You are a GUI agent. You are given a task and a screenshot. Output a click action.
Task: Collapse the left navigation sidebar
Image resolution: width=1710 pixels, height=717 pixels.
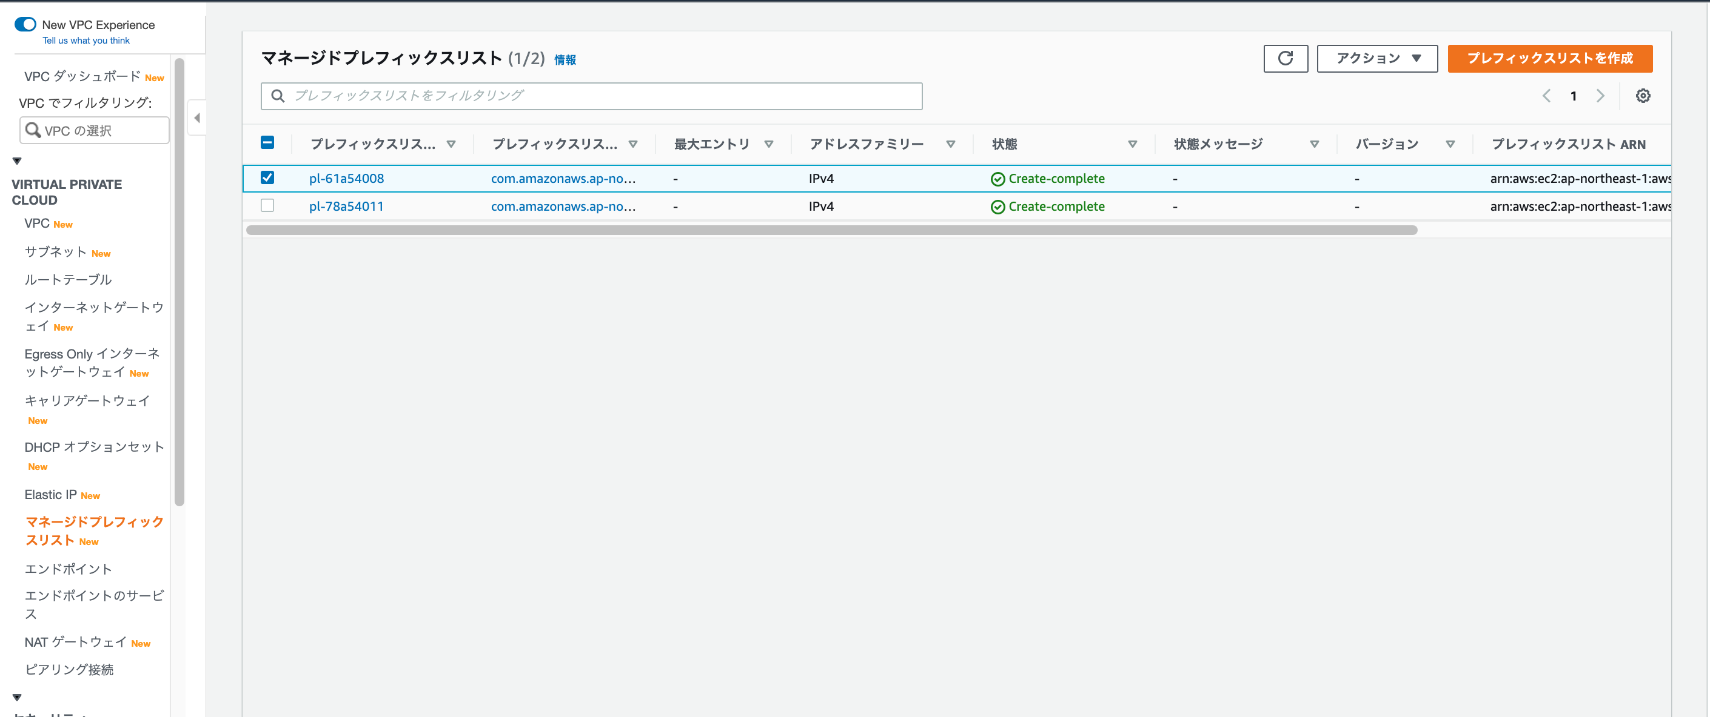click(x=196, y=117)
